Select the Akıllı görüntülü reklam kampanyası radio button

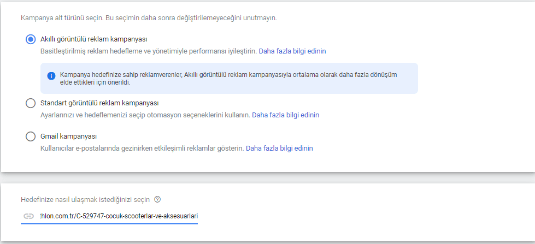coord(31,39)
